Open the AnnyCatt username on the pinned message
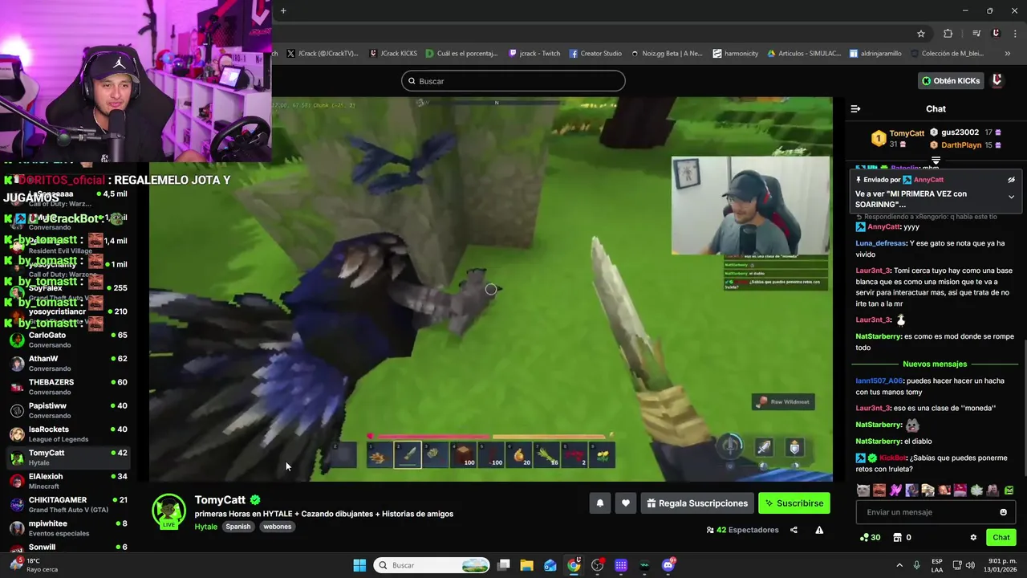Image resolution: width=1027 pixels, height=578 pixels. click(928, 180)
